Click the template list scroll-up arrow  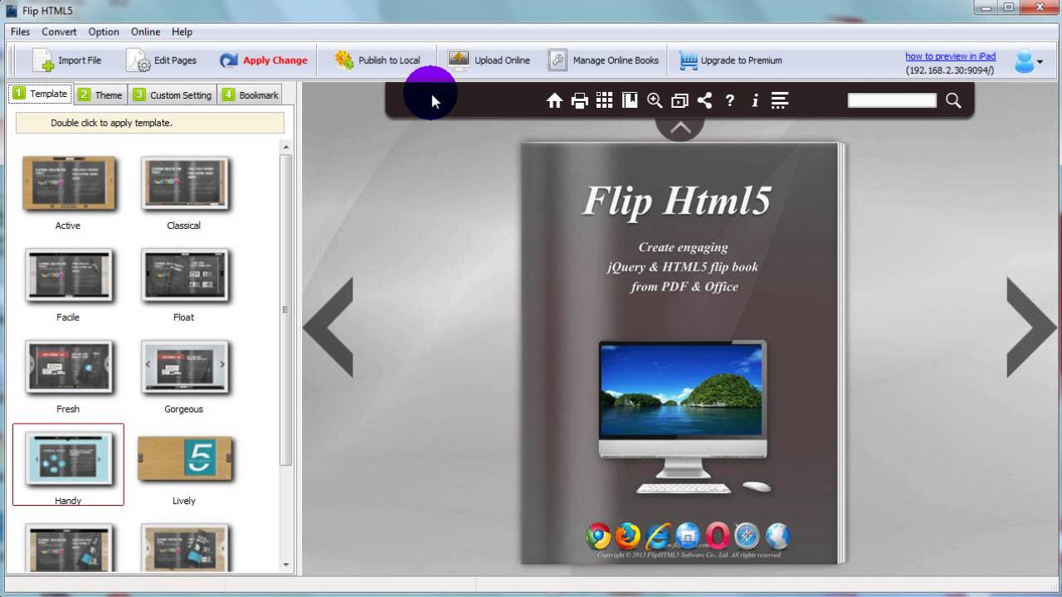click(286, 147)
